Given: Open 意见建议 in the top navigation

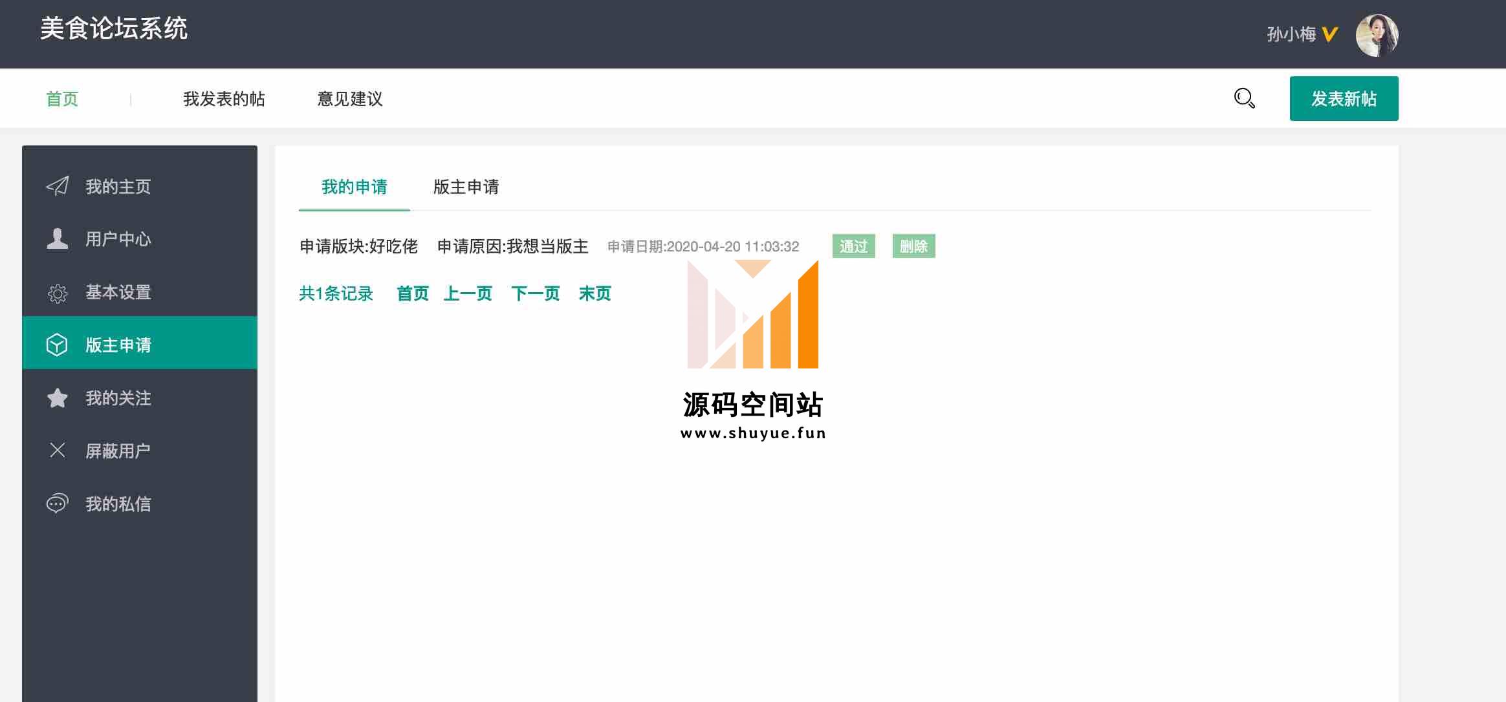Looking at the screenshot, I should [x=350, y=99].
